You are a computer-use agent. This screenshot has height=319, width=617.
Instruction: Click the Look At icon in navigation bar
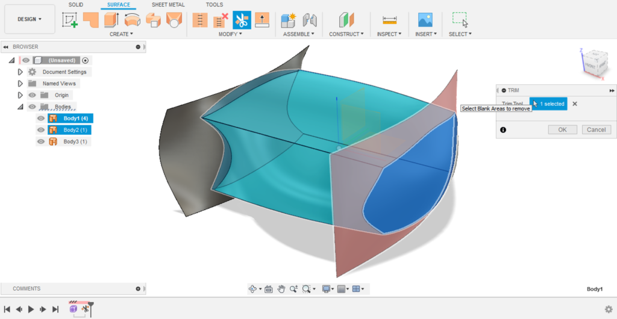(x=269, y=289)
